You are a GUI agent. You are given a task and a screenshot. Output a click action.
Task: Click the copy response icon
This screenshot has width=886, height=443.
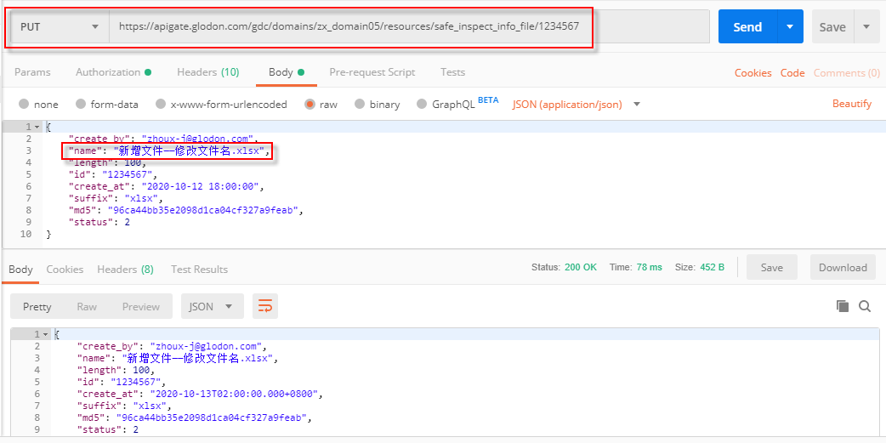point(843,306)
